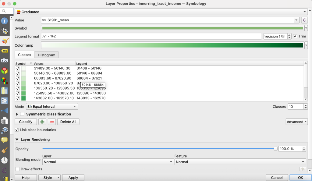Uncheck the Trim checkbox

[295, 36]
